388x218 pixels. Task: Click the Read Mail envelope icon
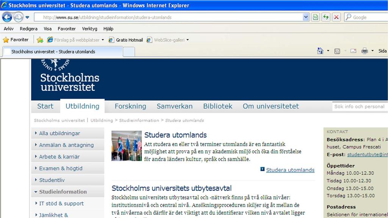tap(353, 51)
